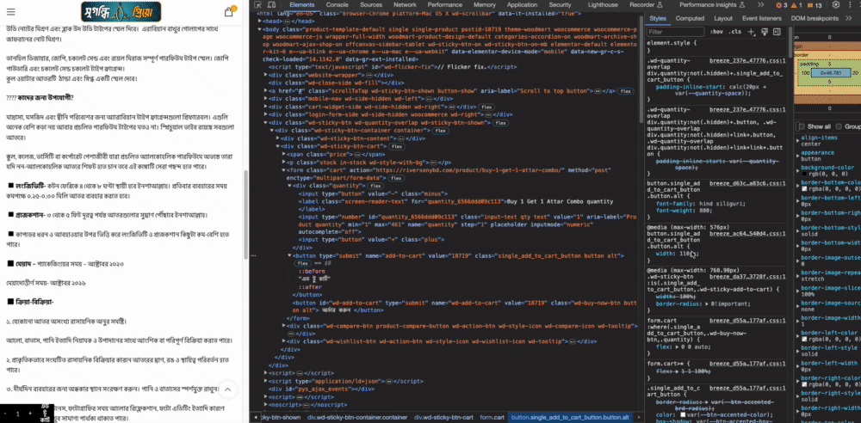Expand the background-color computed property
This screenshot has width=861, height=423.
click(799, 170)
